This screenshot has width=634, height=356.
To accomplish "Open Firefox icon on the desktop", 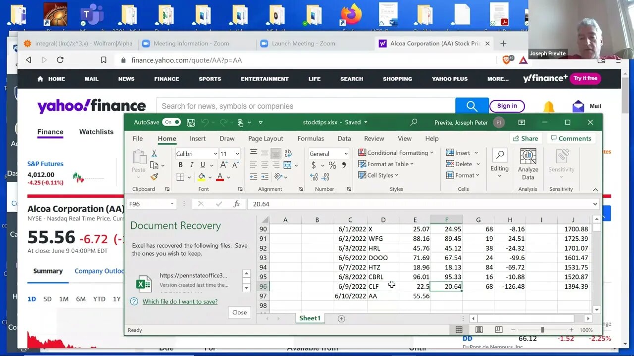I will 351,15.
